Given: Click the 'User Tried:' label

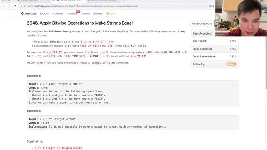Looking at the screenshot, I should pyautogui.click(x=199, y=41).
